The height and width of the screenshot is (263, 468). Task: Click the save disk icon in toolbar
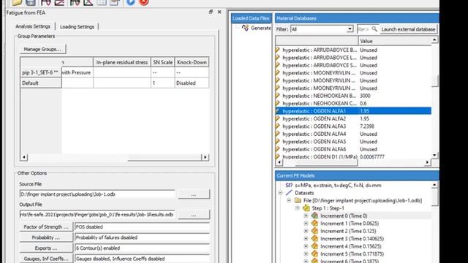31,2
